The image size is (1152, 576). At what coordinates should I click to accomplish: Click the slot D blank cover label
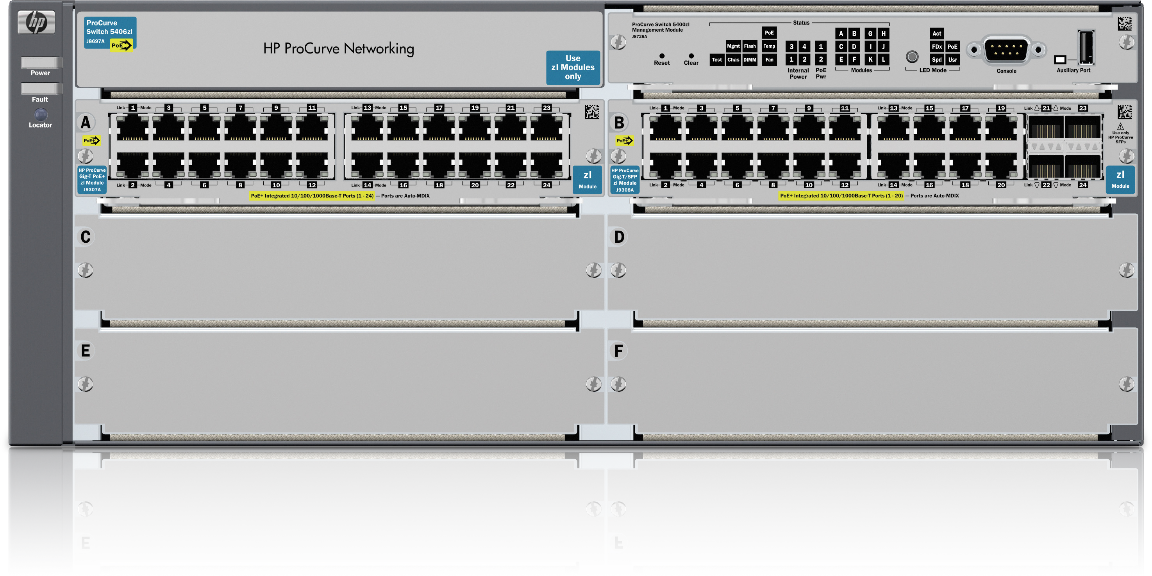point(619,237)
